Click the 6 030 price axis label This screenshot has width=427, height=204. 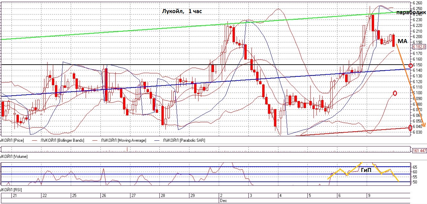coord(418,132)
